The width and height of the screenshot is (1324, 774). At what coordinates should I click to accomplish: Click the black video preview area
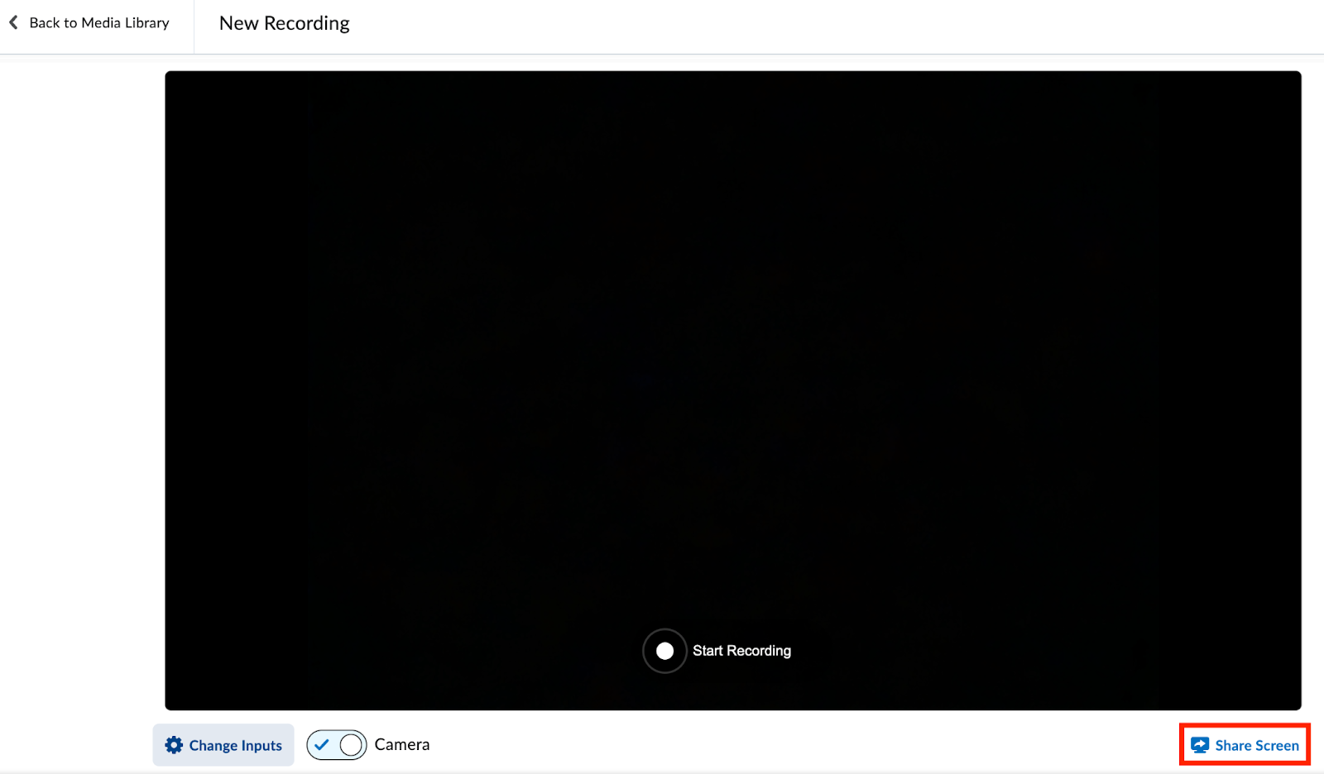coord(733,390)
